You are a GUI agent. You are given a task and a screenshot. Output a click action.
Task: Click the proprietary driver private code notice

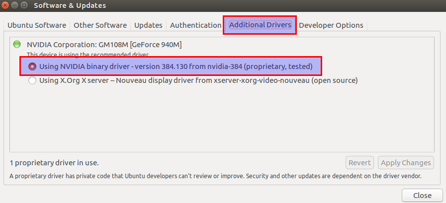216,176
